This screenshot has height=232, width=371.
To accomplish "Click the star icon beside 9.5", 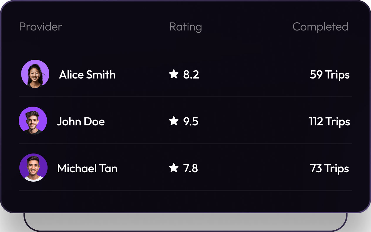I will 174,121.
